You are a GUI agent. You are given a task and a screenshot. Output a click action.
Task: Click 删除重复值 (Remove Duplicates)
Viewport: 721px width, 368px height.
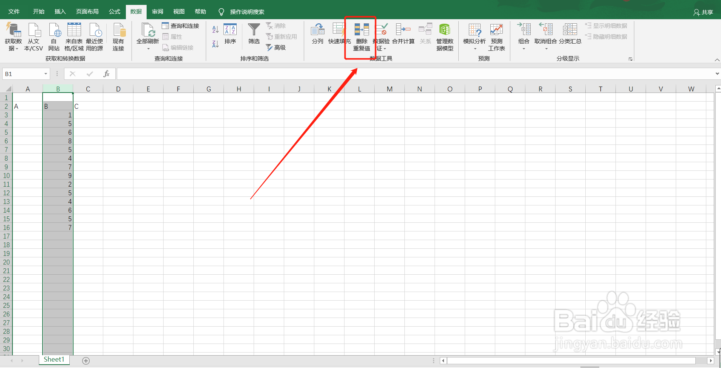361,37
